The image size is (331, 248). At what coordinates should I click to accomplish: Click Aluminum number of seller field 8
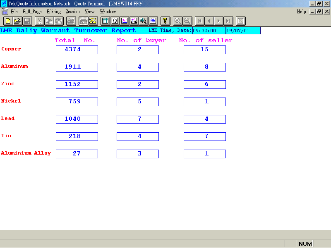coord(205,67)
